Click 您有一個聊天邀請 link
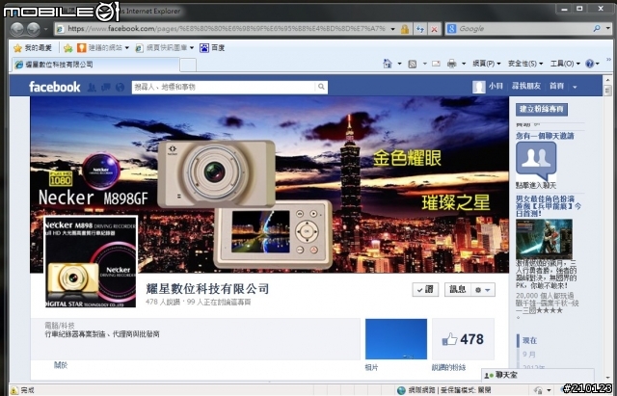617x396 pixels. (545, 136)
